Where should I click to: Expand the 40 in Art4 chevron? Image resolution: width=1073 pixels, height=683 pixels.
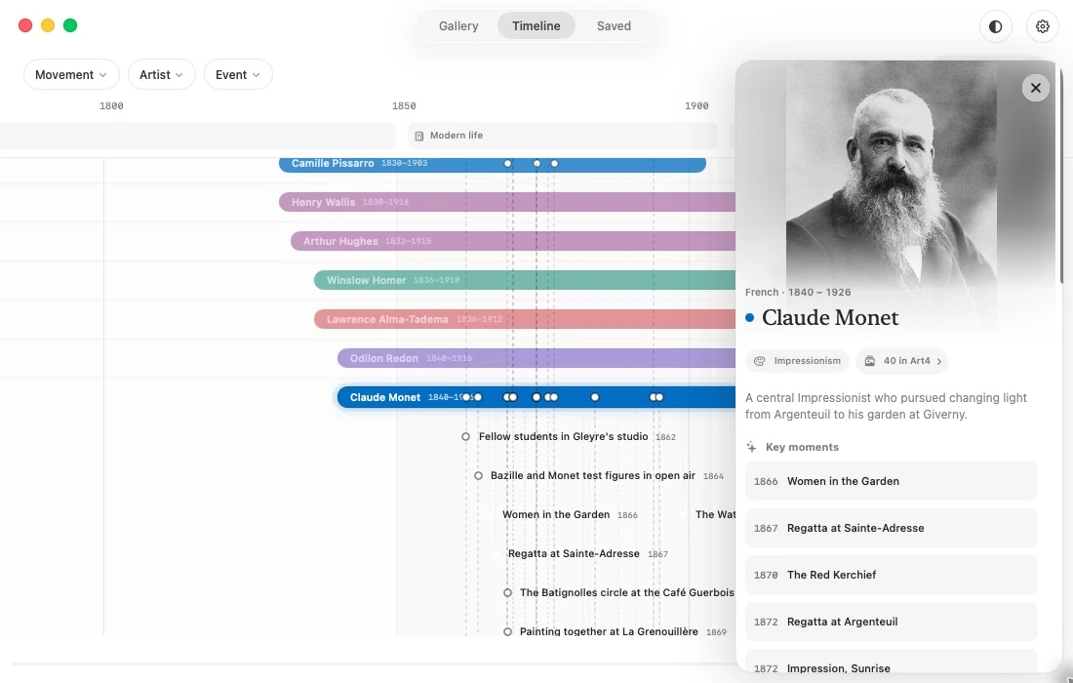pyautogui.click(x=938, y=361)
